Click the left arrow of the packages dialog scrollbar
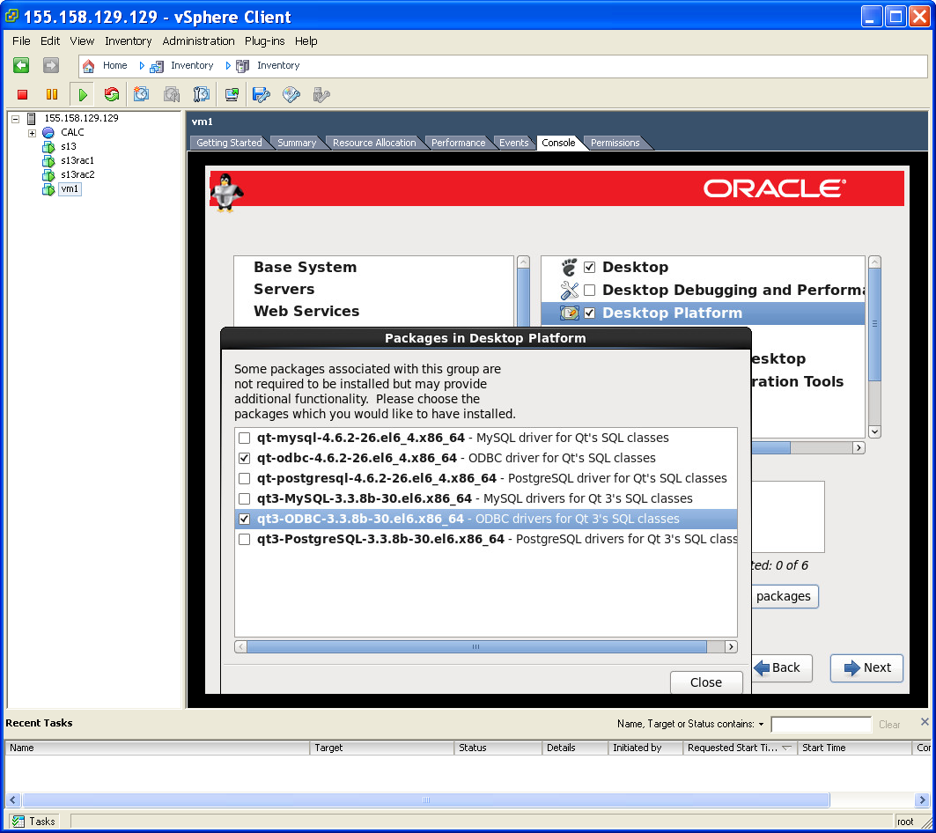 (x=240, y=646)
